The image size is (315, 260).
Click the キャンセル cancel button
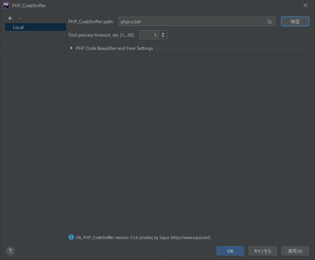[x=263, y=251]
